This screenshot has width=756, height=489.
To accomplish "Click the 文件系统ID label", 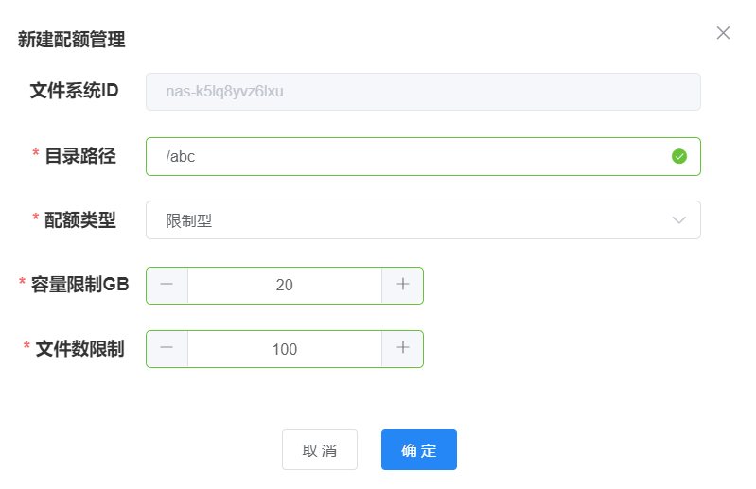I will [74, 91].
